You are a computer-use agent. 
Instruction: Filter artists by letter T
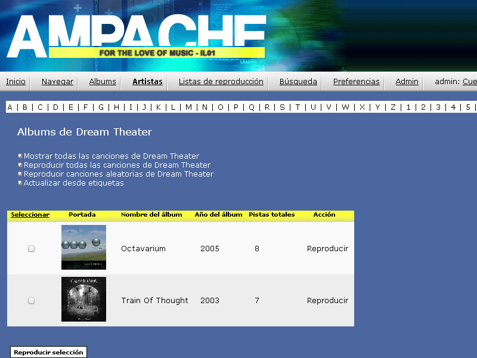tap(298, 107)
